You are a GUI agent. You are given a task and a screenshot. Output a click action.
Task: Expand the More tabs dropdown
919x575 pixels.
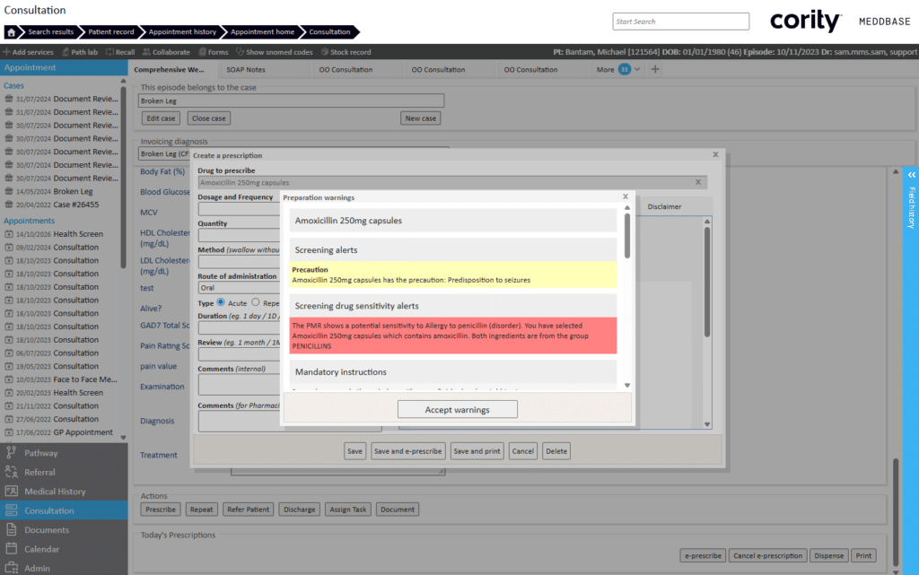637,69
